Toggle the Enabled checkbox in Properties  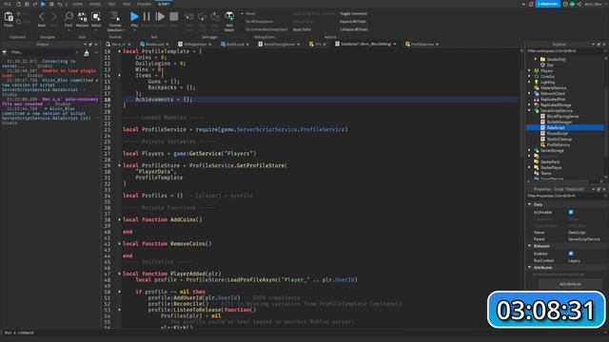click(x=571, y=254)
